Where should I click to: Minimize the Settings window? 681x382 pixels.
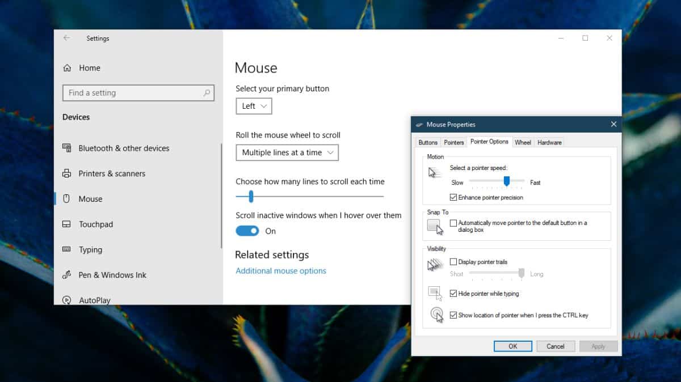pyautogui.click(x=561, y=38)
